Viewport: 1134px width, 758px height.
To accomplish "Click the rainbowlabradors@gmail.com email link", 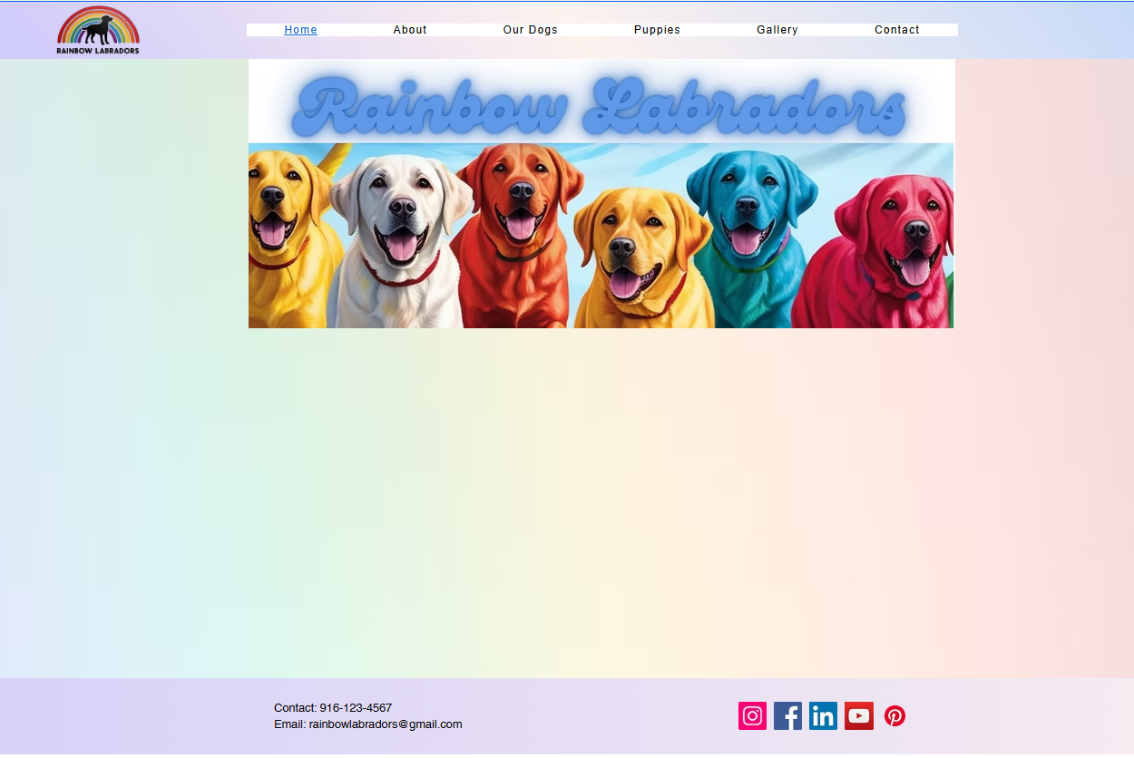I will click(386, 724).
